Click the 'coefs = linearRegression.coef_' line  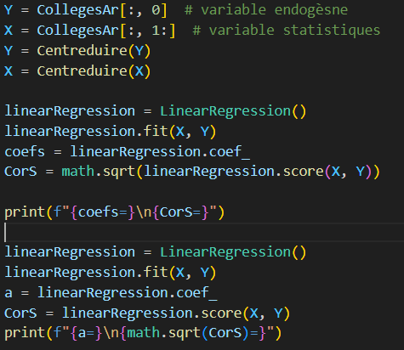click(127, 152)
